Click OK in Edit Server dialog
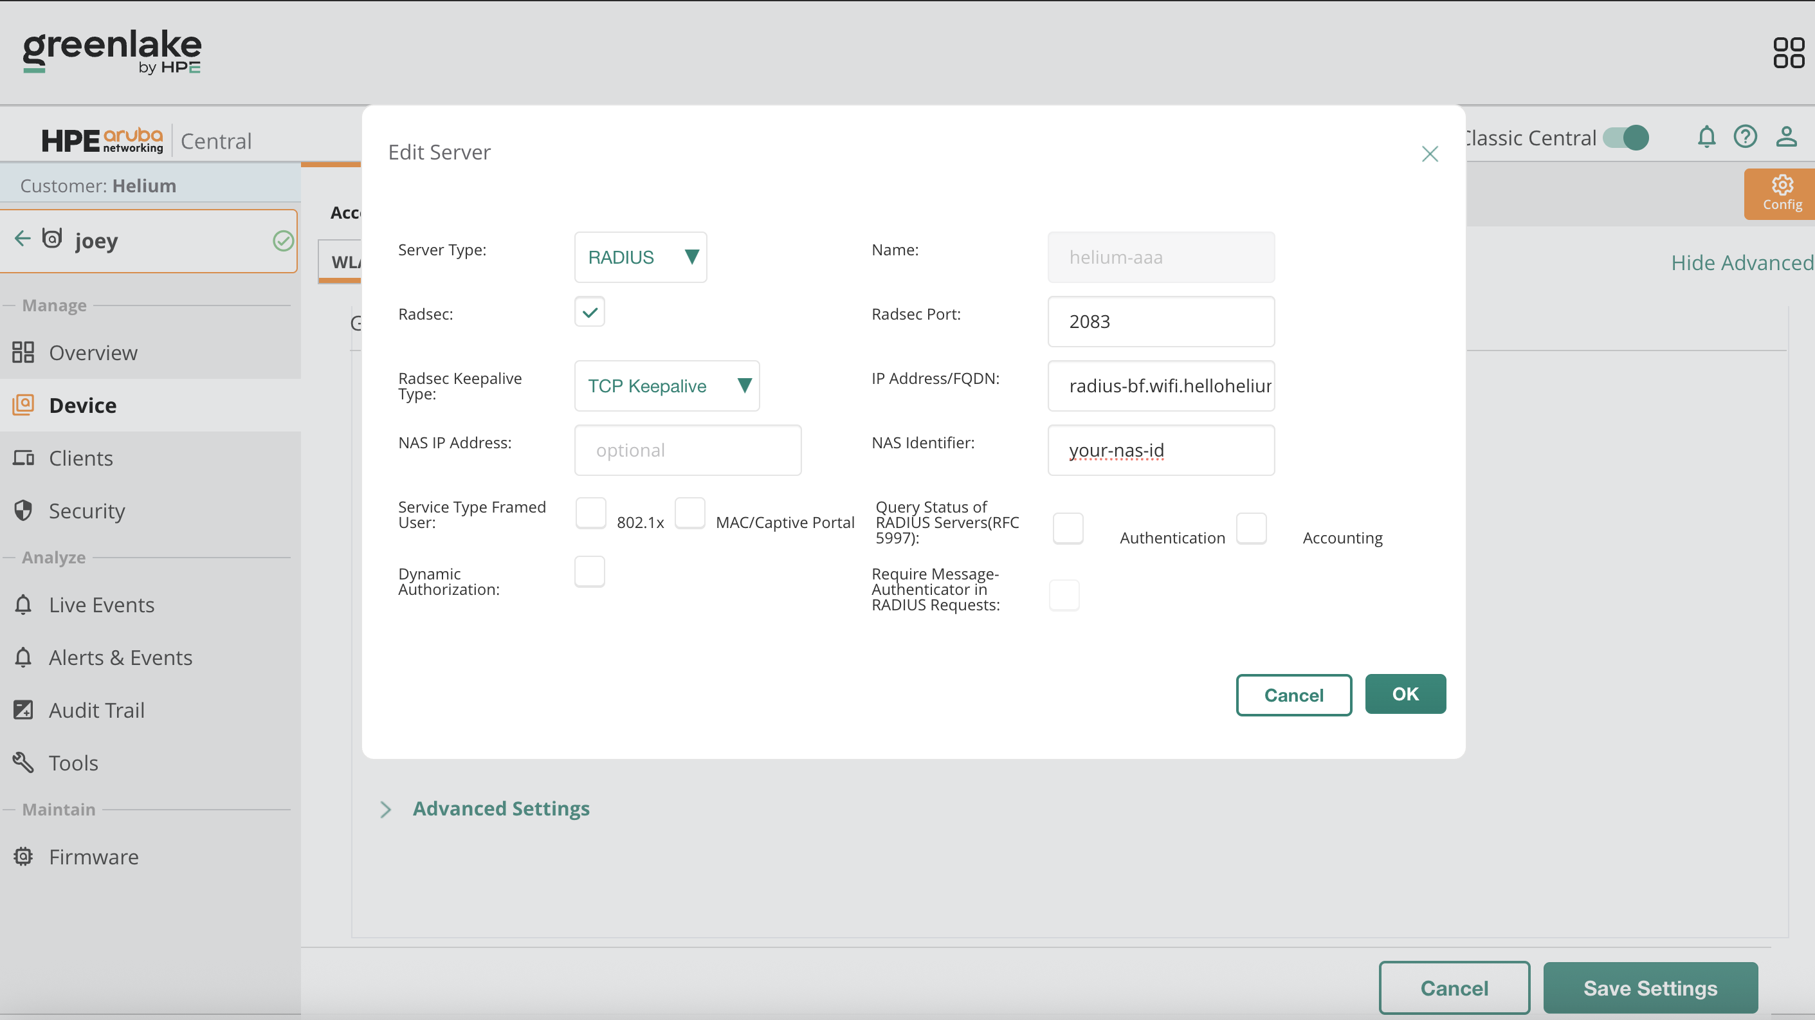The image size is (1815, 1020). 1404,694
